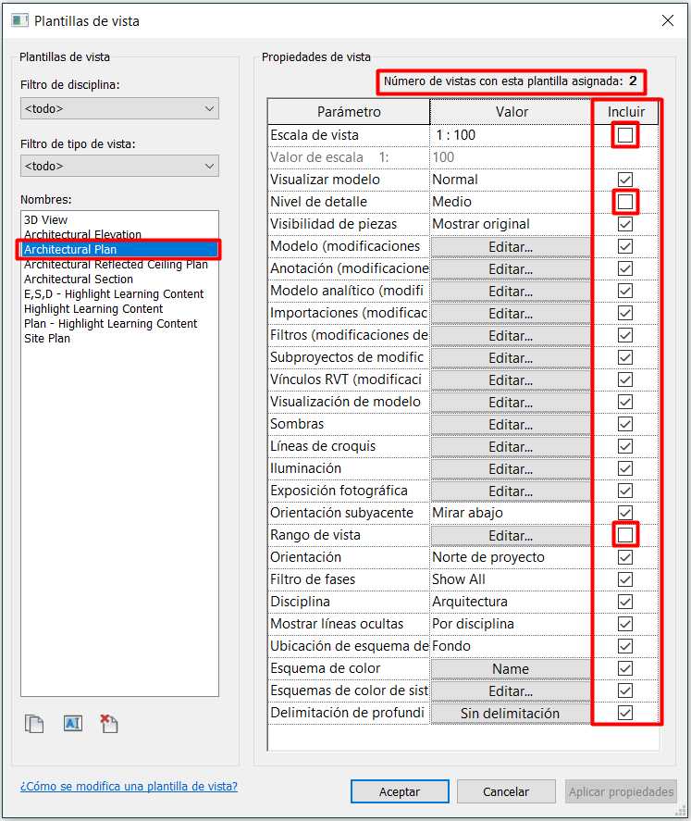The height and width of the screenshot is (821, 691).
Task: Enable Incluir for Escala de vista
Action: click(625, 135)
